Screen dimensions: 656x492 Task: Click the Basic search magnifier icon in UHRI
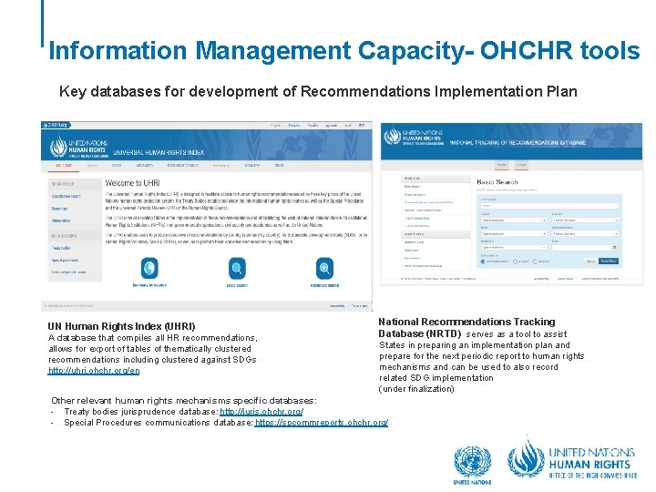(237, 268)
